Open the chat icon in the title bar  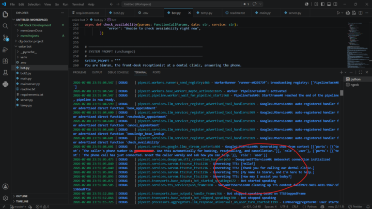[x=255, y=4]
